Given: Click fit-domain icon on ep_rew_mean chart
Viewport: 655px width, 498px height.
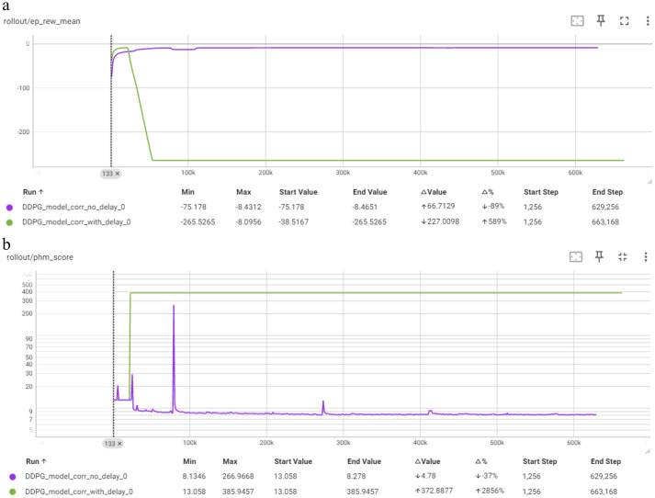Looking at the screenshot, I should [577, 20].
